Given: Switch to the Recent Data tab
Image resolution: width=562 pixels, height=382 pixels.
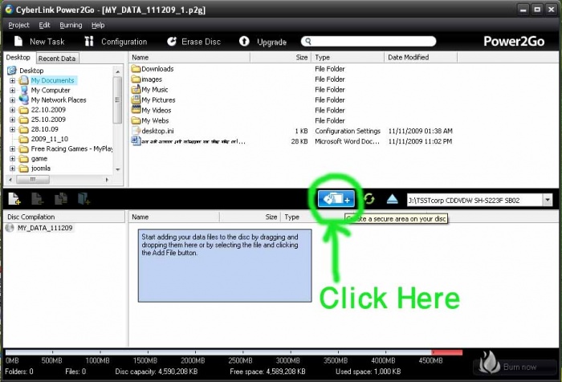Looking at the screenshot, I should click(57, 59).
